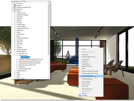Select Walvit_Hung Bowl family

(x=27, y=65)
